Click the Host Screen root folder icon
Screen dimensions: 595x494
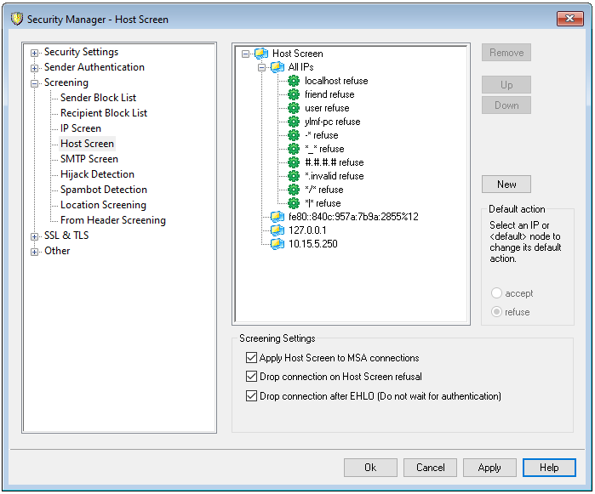tap(261, 54)
